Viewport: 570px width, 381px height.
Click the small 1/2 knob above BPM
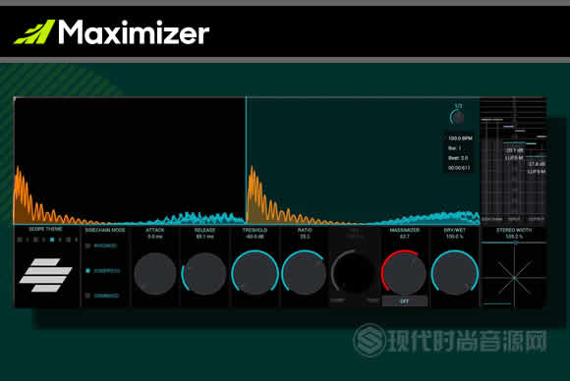point(458,117)
